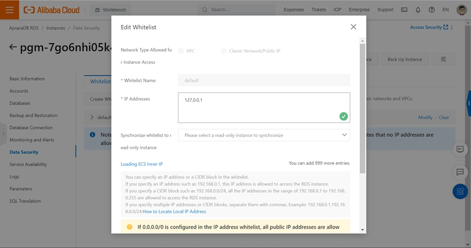Screen dimensions: 471x248
Task: Click the blue info icon in notice
Action: (x=93, y=135)
